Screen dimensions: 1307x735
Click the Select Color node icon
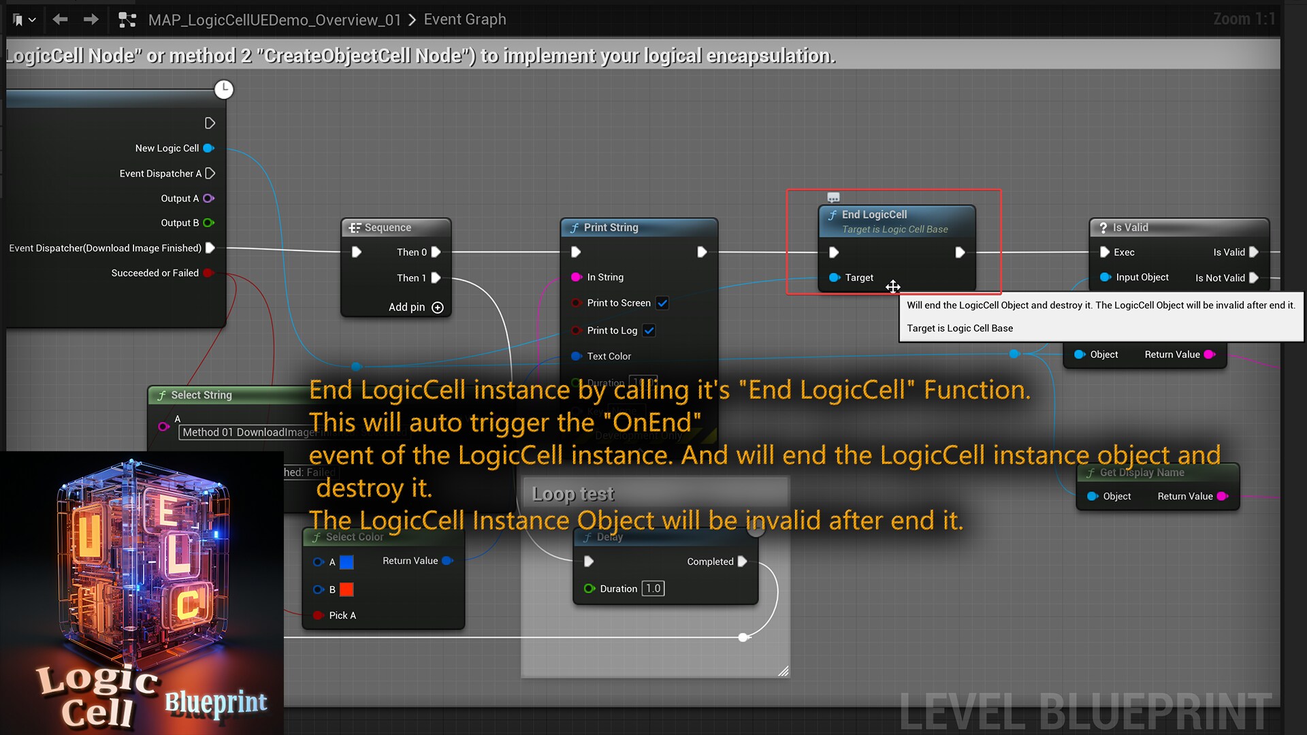pyautogui.click(x=316, y=536)
